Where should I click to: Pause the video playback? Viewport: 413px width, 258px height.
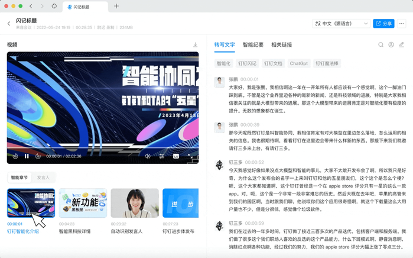pyautogui.click(x=27, y=156)
